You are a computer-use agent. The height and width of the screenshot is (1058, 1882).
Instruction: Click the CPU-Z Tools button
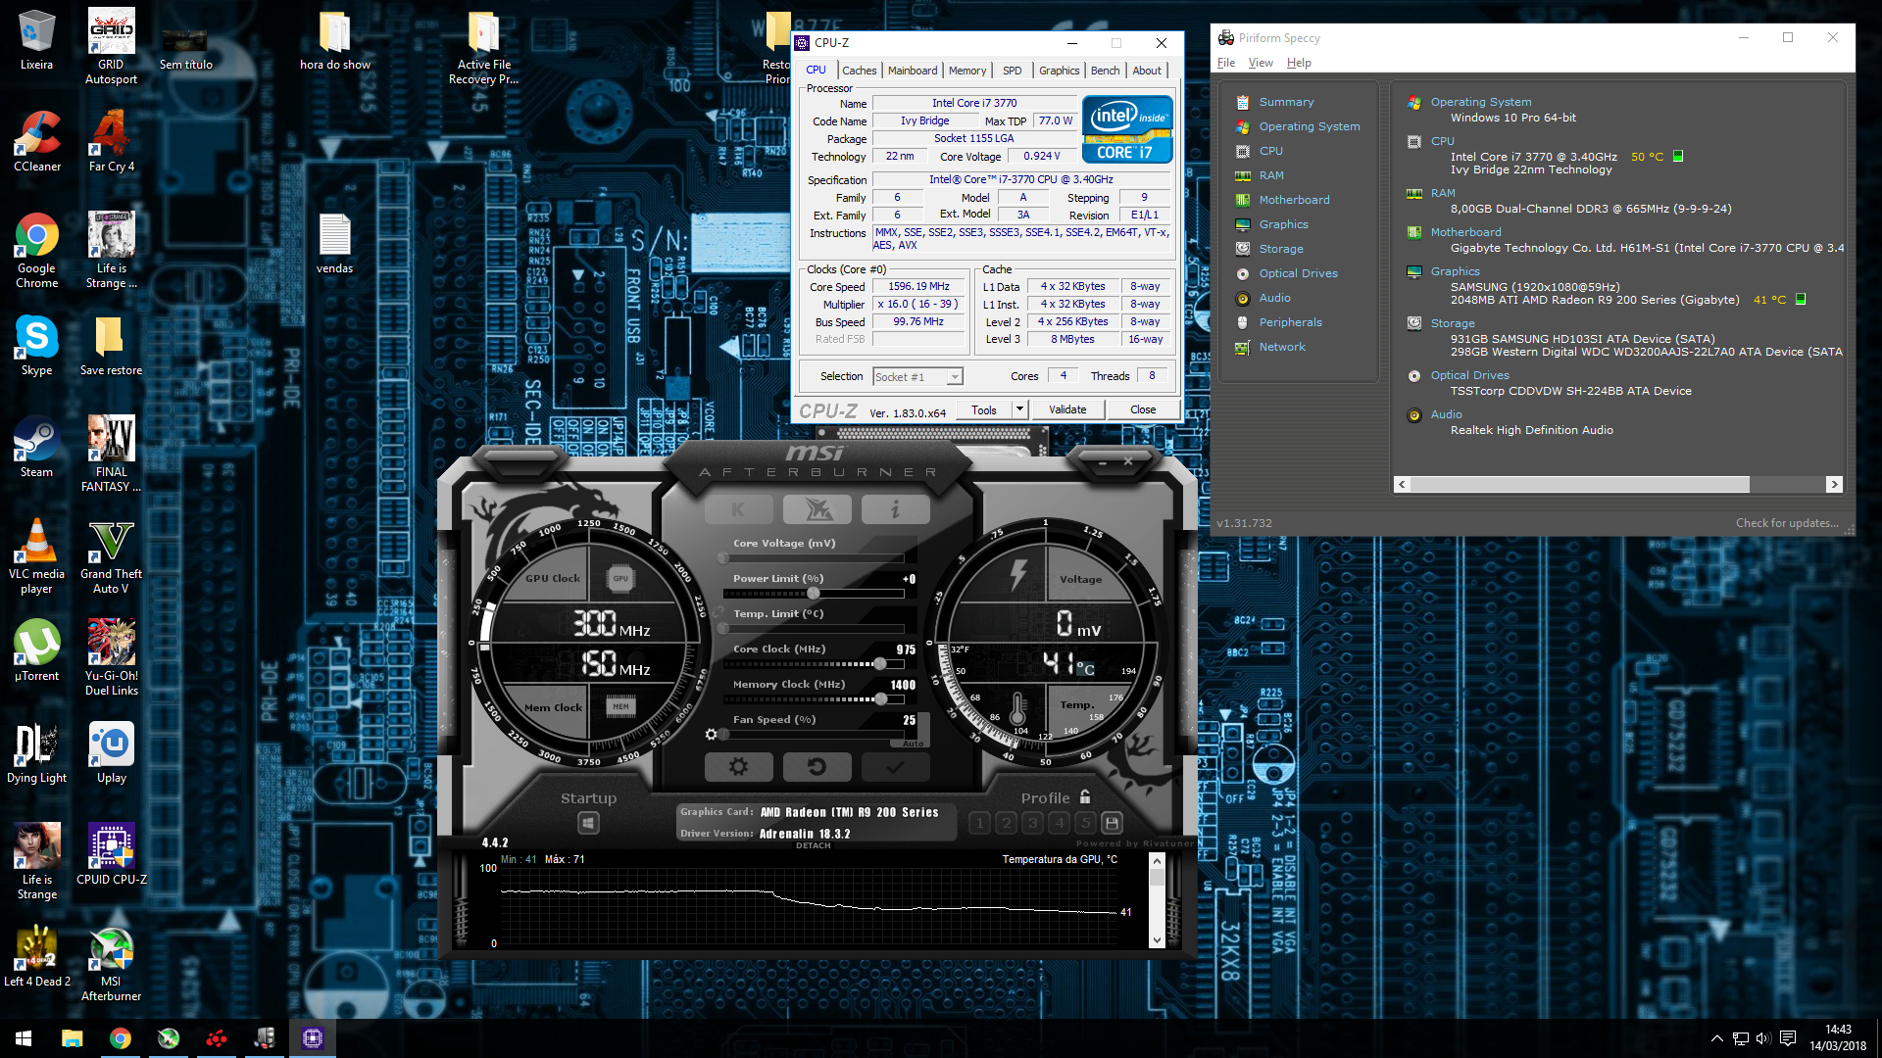[x=984, y=409]
